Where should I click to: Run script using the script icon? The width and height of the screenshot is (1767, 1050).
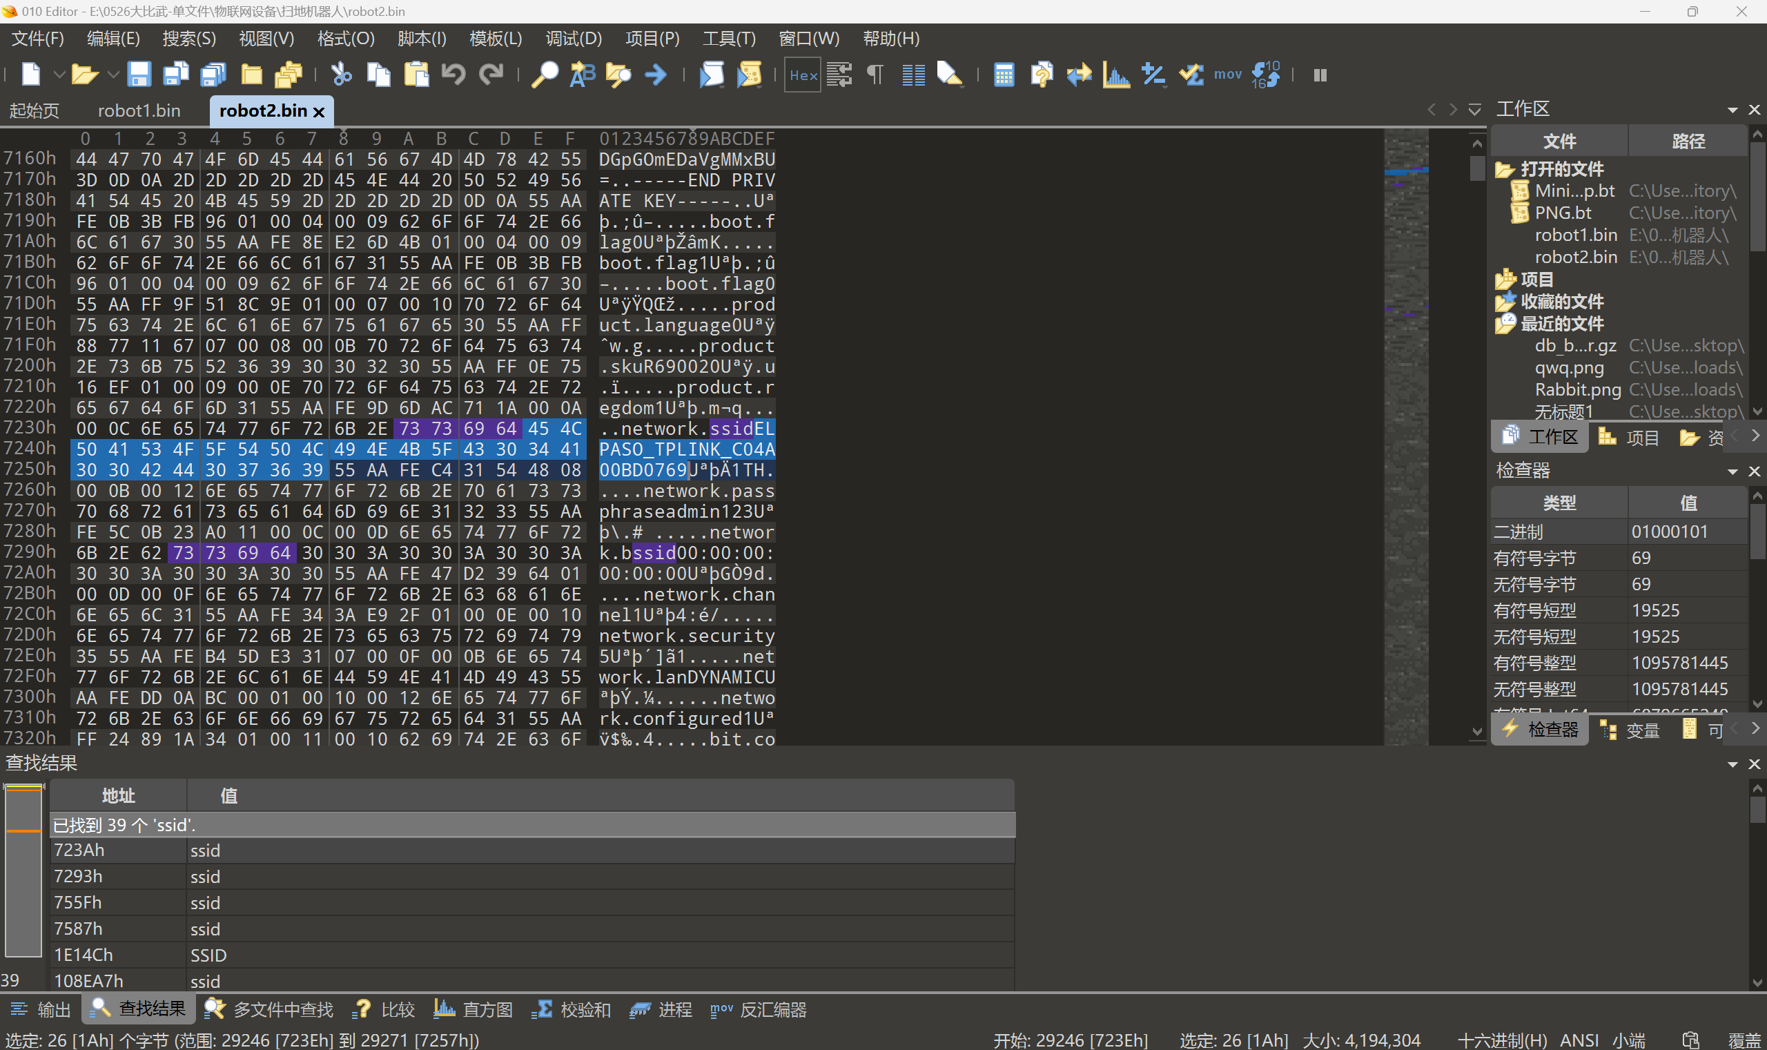tap(712, 75)
